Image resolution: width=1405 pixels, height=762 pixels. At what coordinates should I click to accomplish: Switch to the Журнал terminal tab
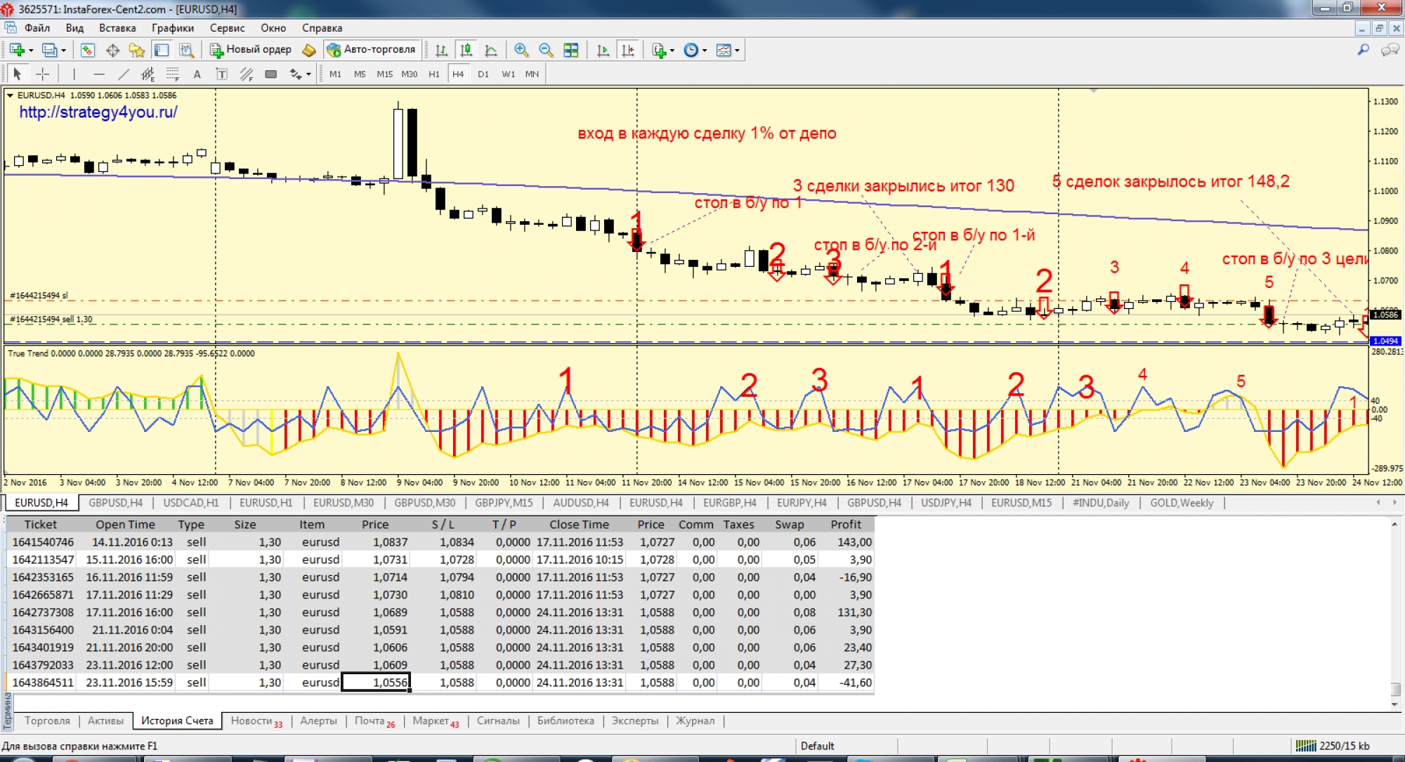[x=695, y=721]
